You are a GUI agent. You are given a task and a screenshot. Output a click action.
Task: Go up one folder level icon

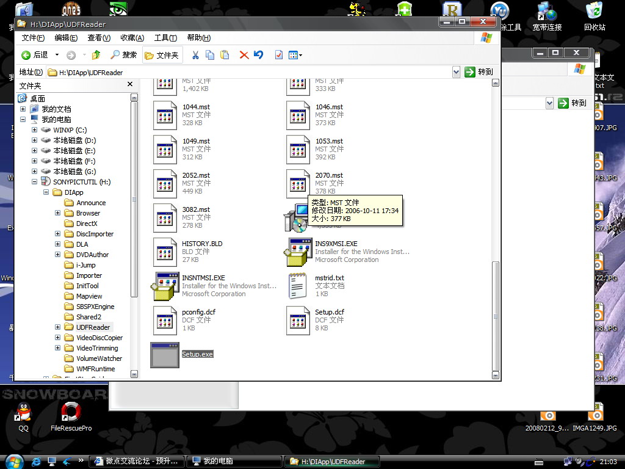96,55
